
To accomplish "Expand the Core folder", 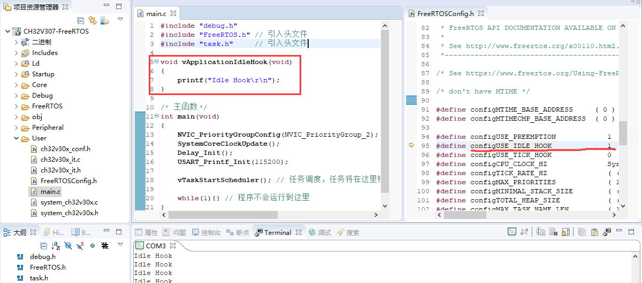I will (x=16, y=84).
